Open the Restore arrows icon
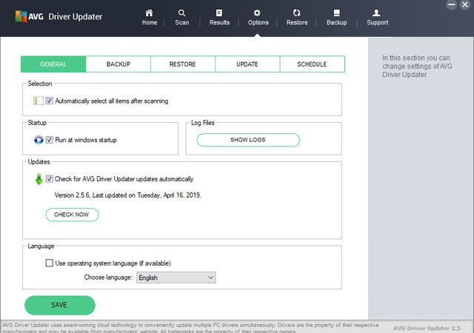Screen dimensions: 474x333 [x=297, y=13]
